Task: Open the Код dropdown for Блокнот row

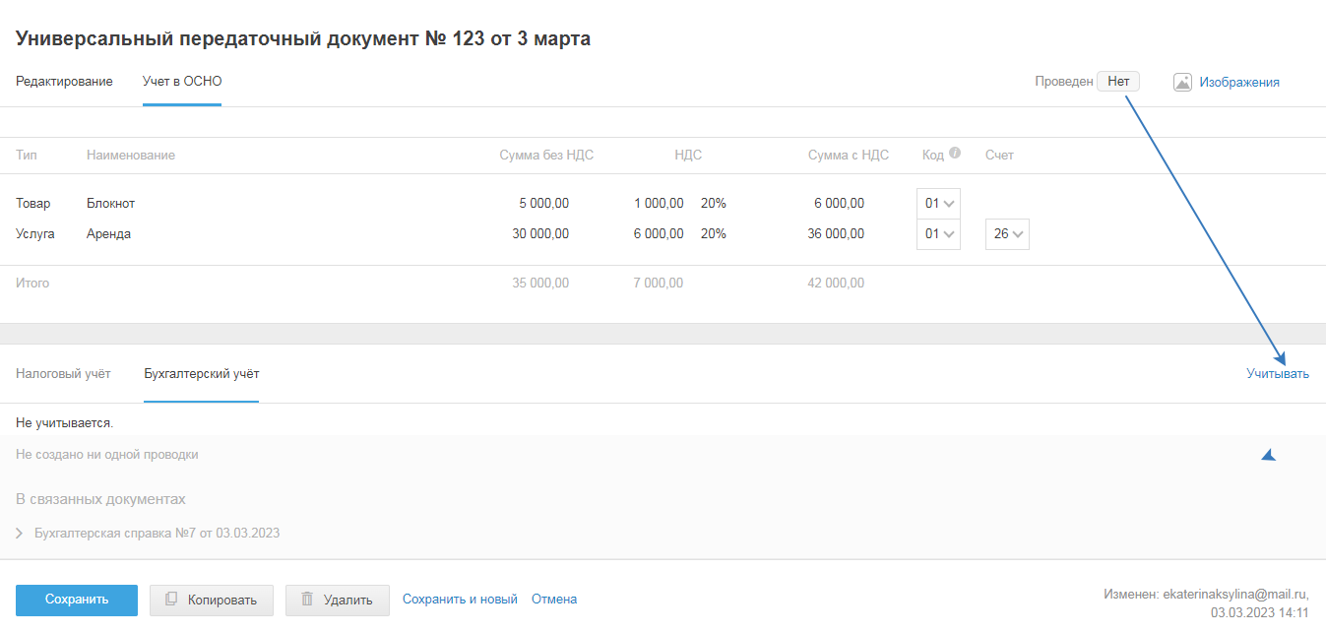Action: pos(938,204)
